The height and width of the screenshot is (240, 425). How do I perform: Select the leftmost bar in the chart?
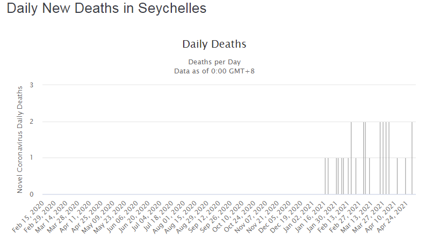[325, 176]
